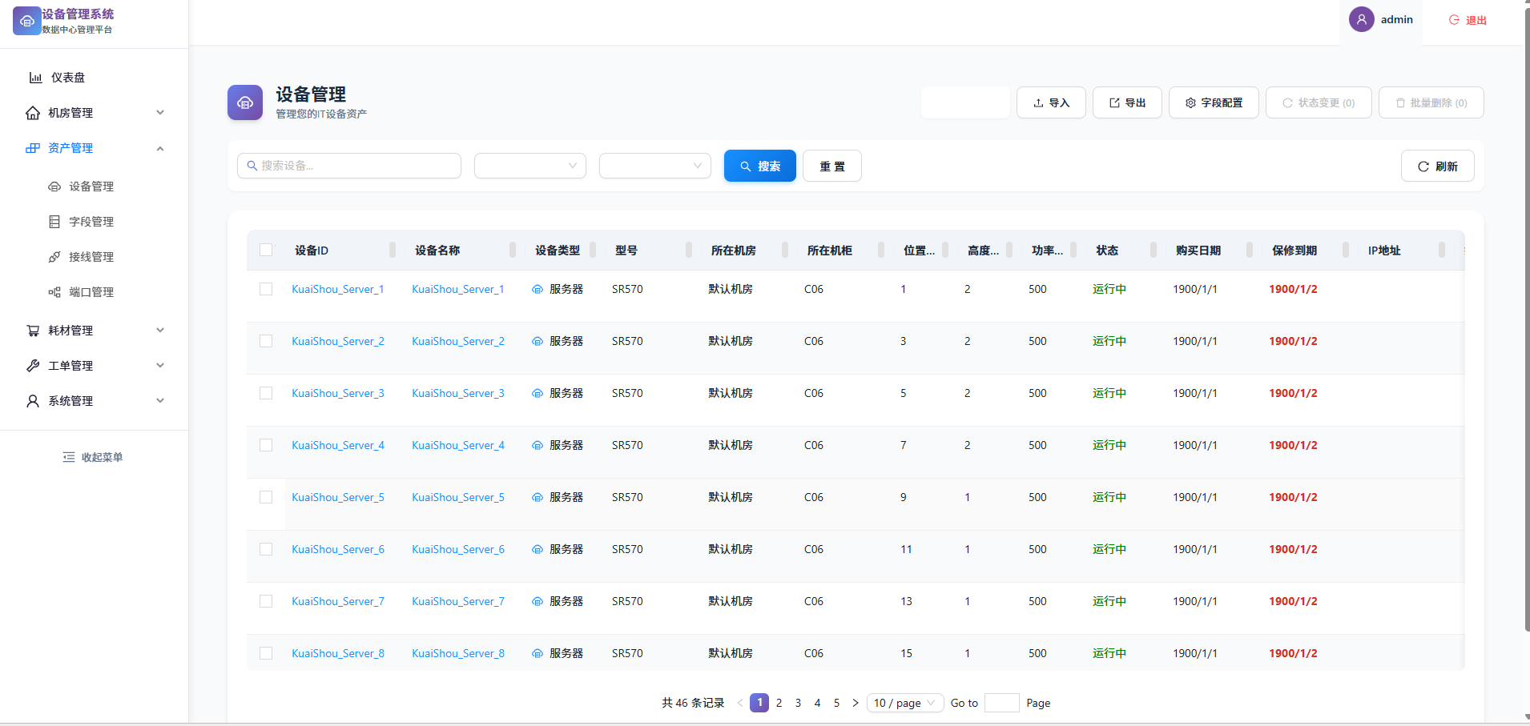Viewport: 1530px width, 726px height.
Task: Click the 字段配置 button
Action: (x=1214, y=102)
